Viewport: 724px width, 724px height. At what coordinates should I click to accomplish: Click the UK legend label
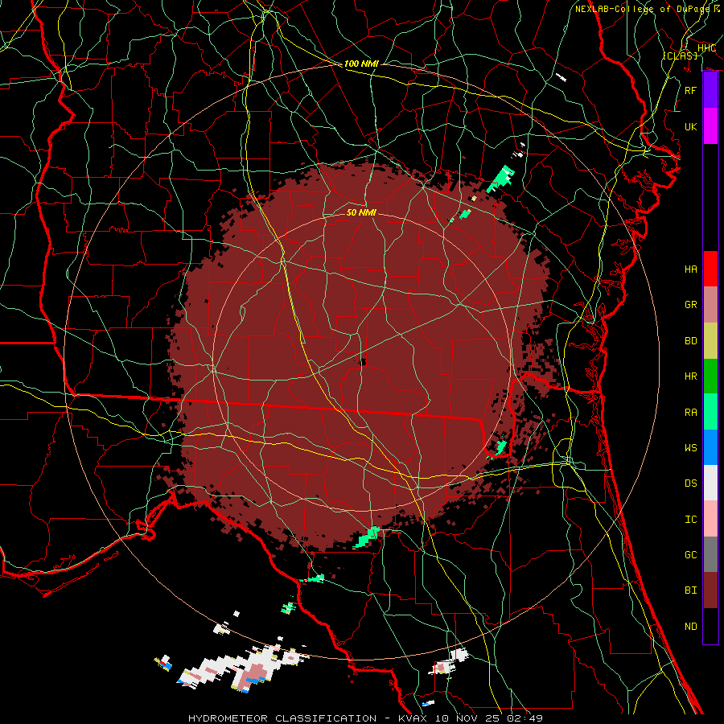tap(690, 126)
